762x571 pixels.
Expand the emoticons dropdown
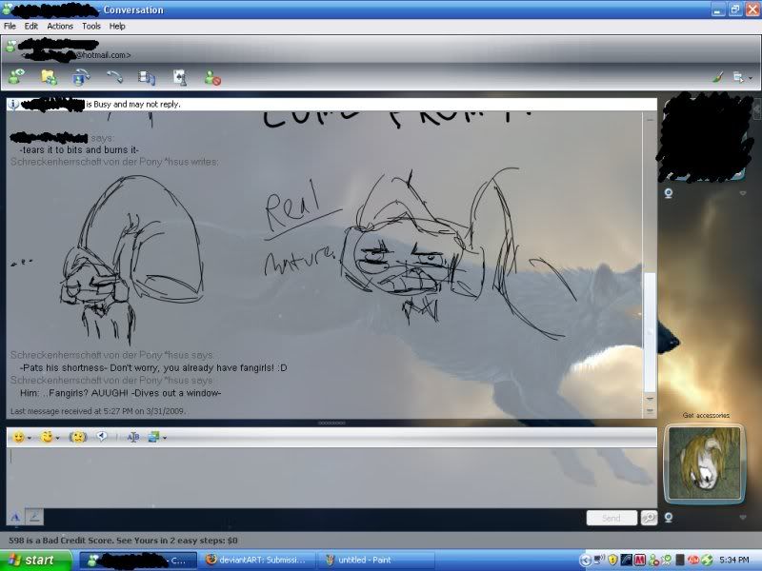click(30, 438)
